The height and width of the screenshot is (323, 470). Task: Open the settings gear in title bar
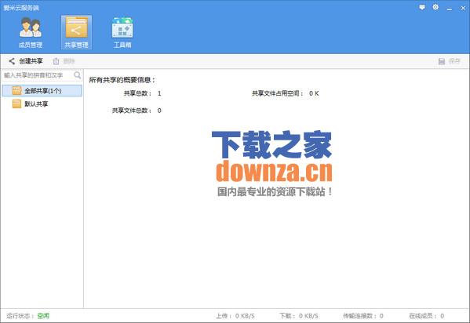click(x=435, y=7)
